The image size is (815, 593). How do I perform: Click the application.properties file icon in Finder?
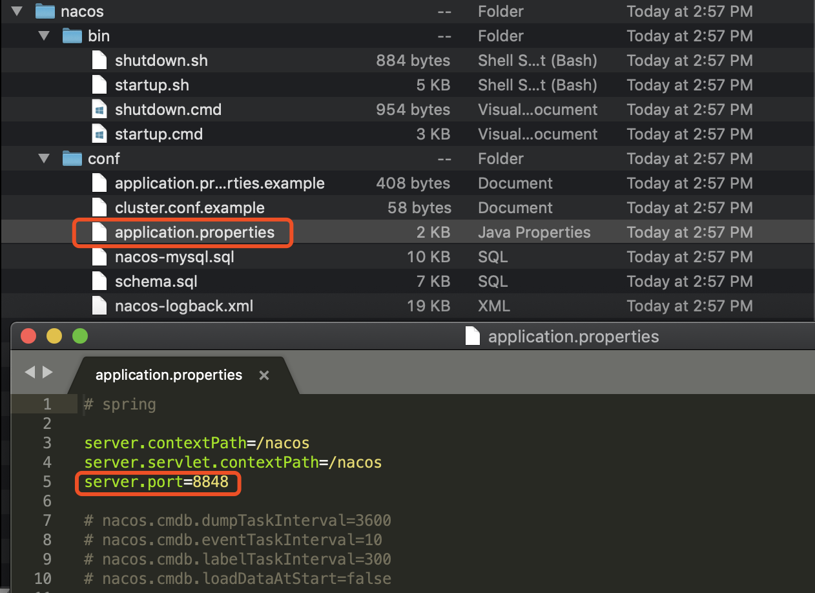pyautogui.click(x=99, y=232)
